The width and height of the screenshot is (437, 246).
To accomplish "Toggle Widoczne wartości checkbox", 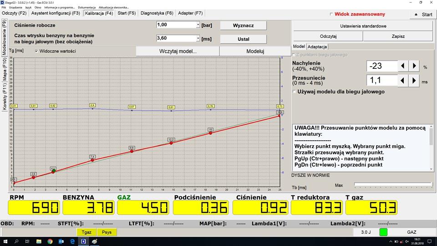I will tap(36, 51).
